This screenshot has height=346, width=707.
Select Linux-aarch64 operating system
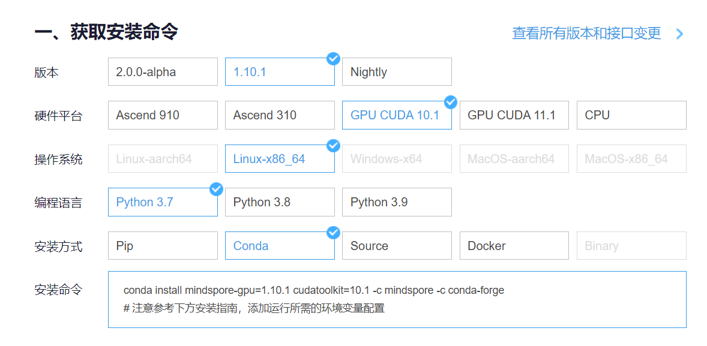point(163,158)
